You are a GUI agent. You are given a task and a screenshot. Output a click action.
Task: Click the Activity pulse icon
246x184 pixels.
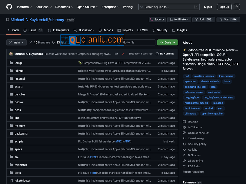pyautogui.click(x=184, y=150)
